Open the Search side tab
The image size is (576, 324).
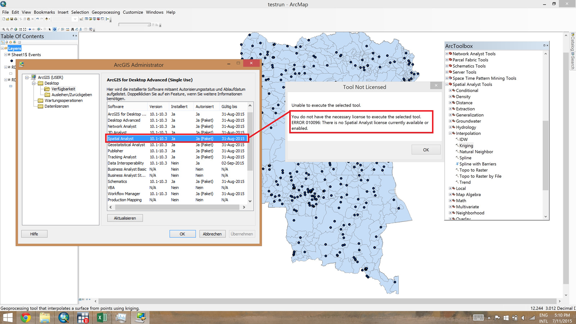point(572,61)
